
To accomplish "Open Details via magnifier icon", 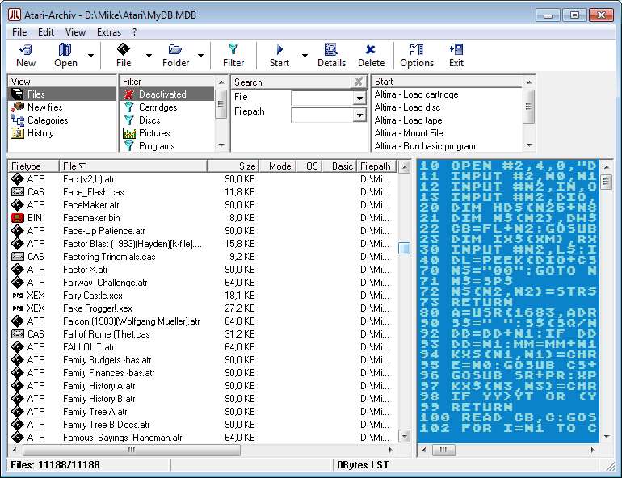I will 331,49.
